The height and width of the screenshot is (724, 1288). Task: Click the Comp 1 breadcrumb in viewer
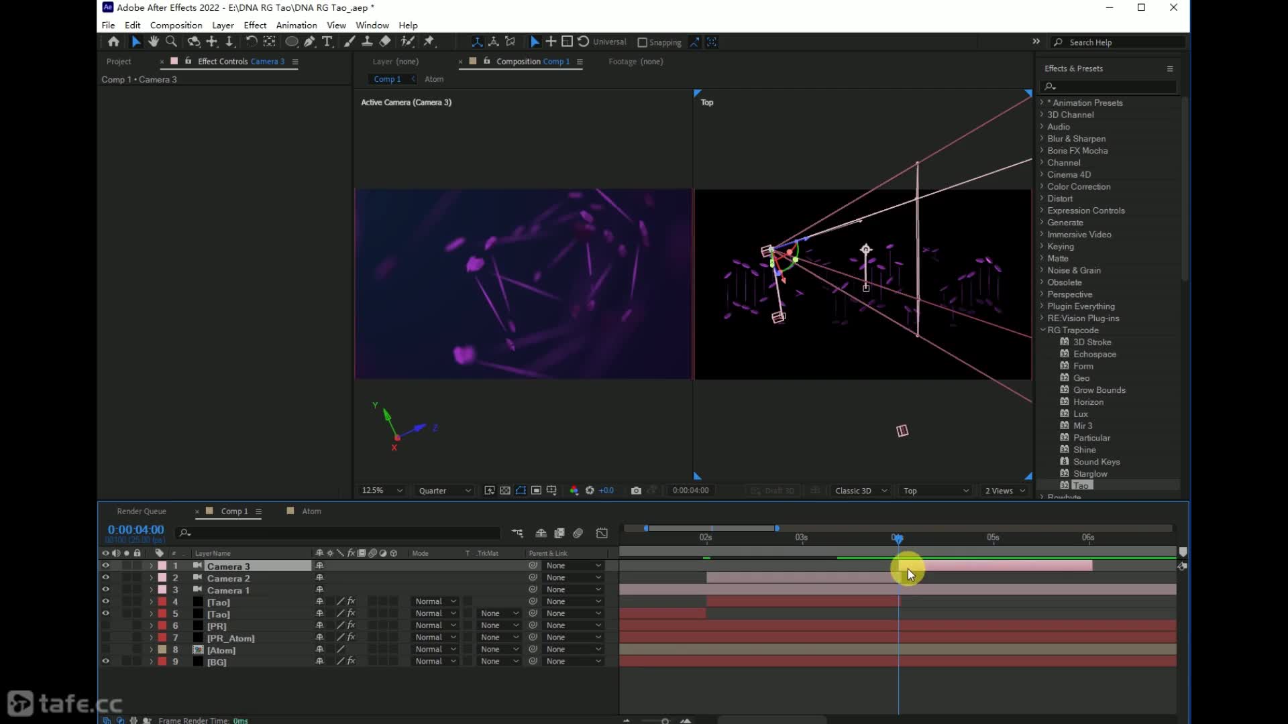pyautogui.click(x=387, y=79)
